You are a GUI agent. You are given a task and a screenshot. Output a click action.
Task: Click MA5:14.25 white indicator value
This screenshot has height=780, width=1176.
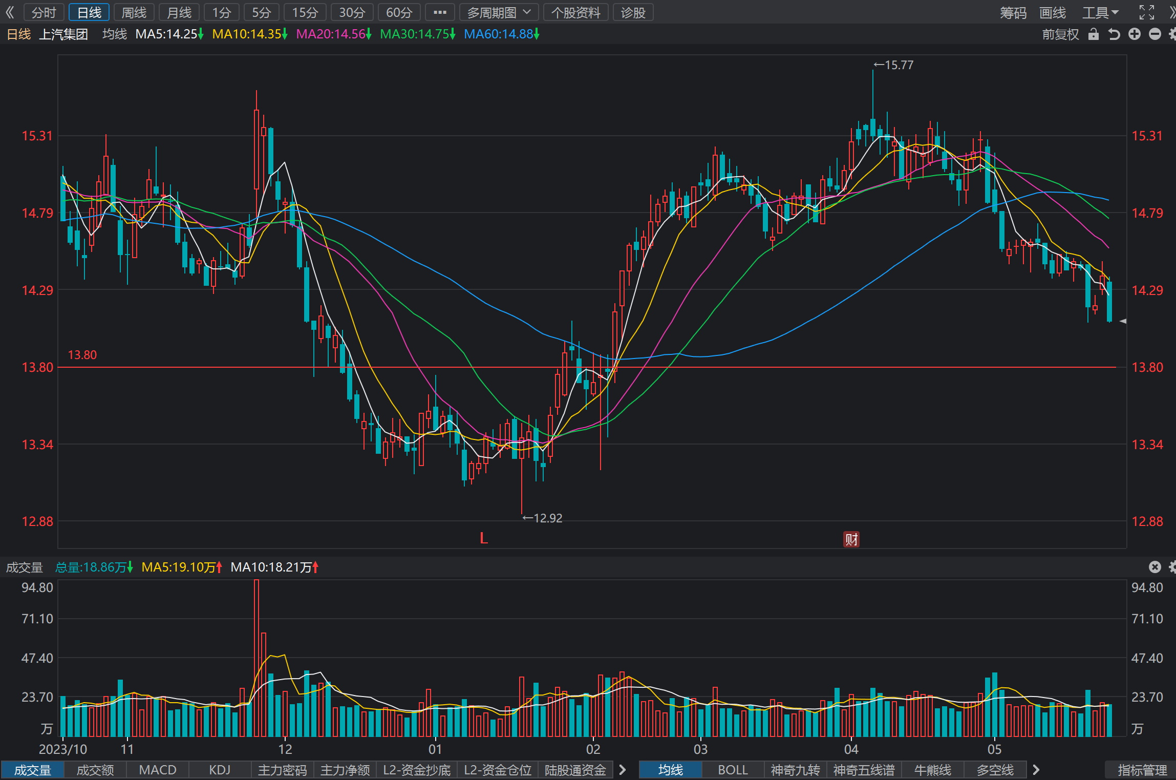[x=169, y=34]
